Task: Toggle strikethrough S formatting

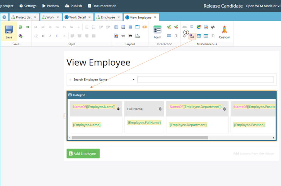Action: coord(64,36)
